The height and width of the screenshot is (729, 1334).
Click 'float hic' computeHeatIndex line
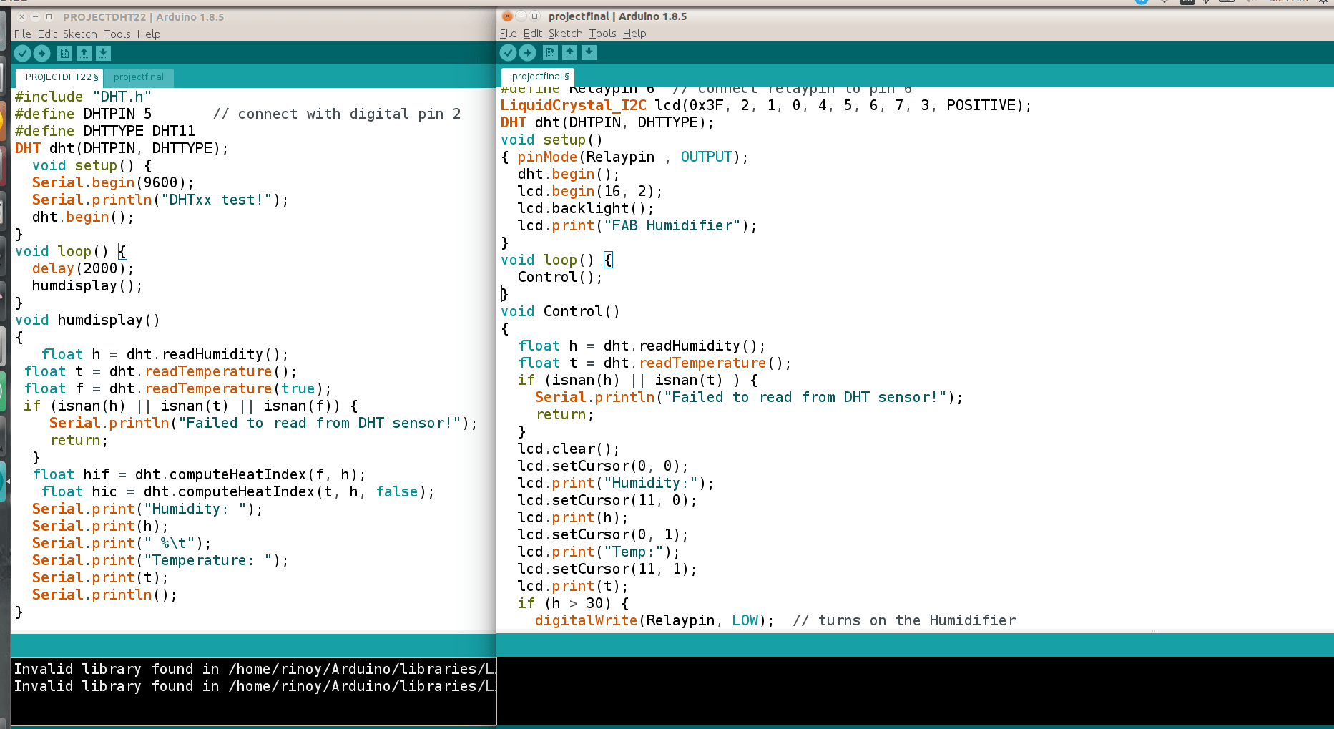tap(238, 491)
